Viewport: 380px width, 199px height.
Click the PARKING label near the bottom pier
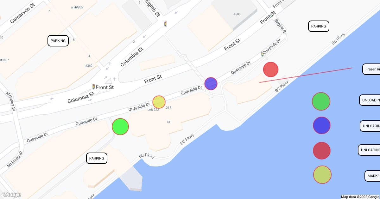[97, 158]
